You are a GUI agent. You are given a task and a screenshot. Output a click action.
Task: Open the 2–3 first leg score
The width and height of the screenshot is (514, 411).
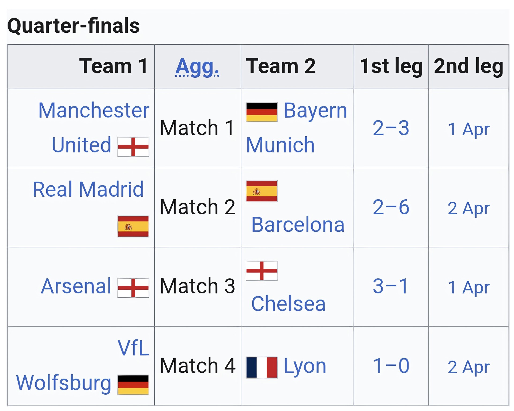click(391, 128)
